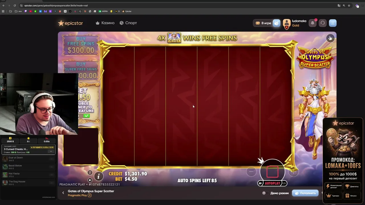Click the Бонусы tile
Viewport: 365px width, 205px height.
352,196
